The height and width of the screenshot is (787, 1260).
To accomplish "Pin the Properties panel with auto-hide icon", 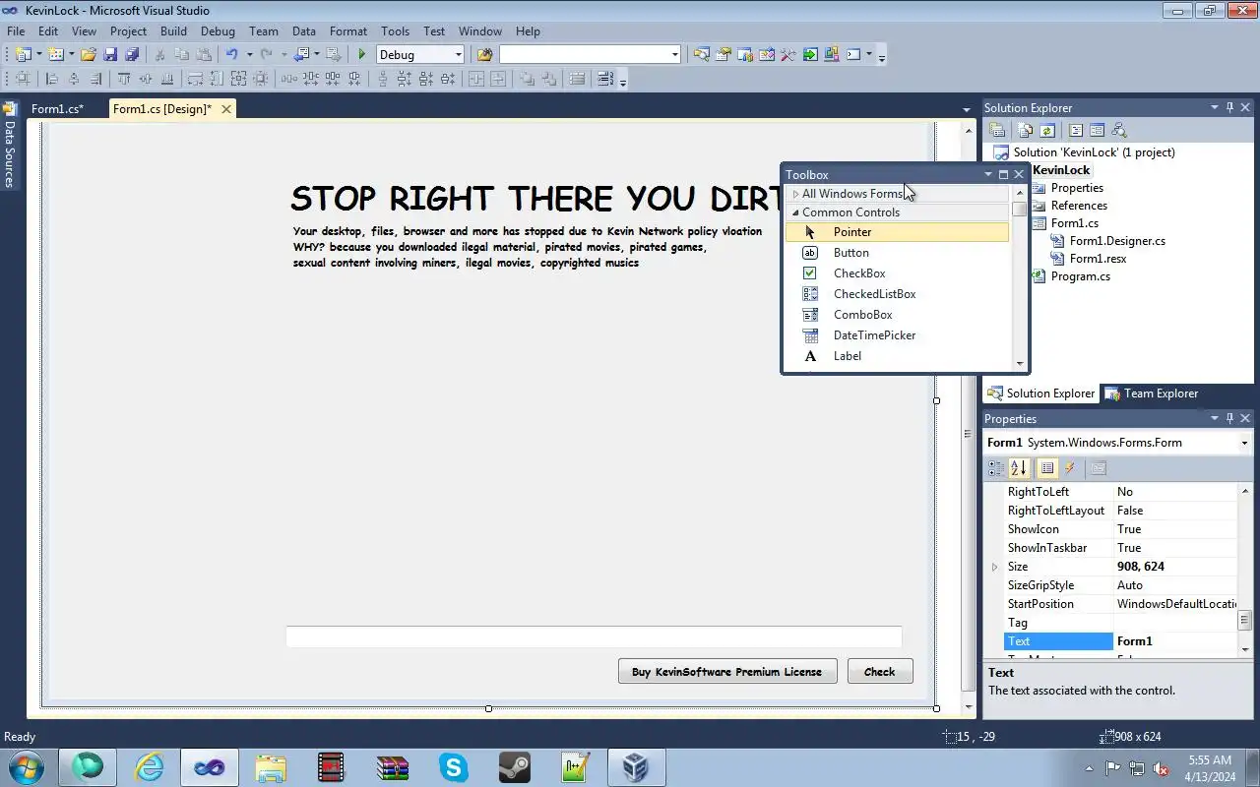I will pyautogui.click(x=1229, y=419).
